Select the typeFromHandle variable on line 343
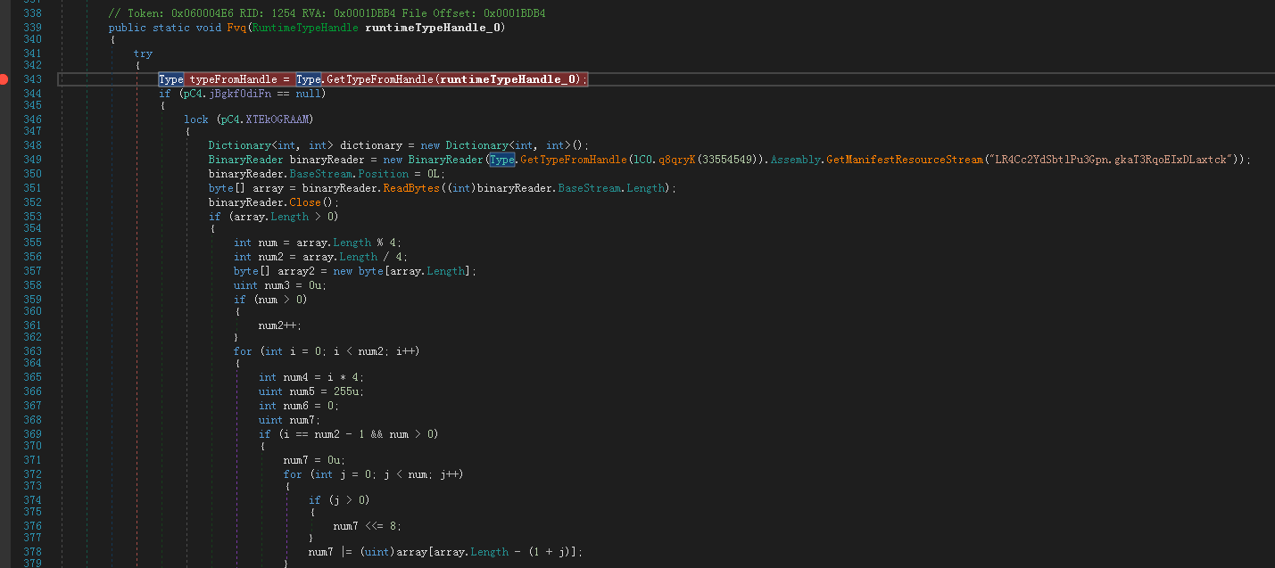The width and height of the screenshot is (1275, 568). (x=233, y=79)
